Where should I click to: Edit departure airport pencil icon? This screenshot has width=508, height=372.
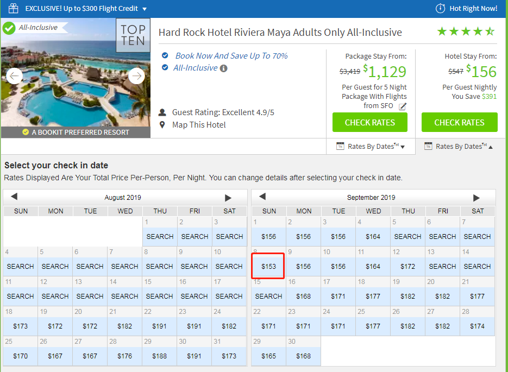[403, 106]
